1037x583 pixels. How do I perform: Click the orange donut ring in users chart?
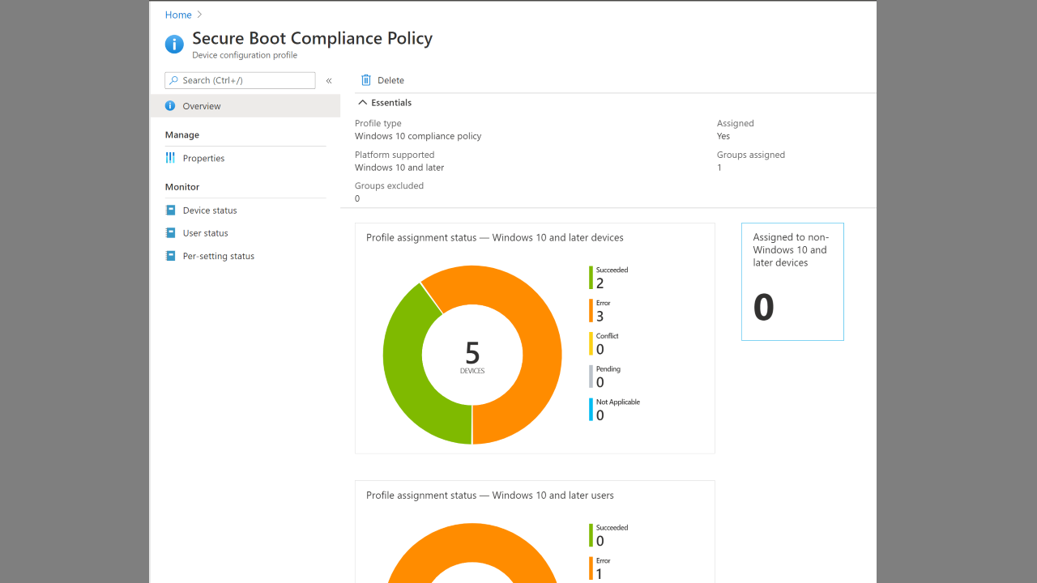[x=472, y=543]
